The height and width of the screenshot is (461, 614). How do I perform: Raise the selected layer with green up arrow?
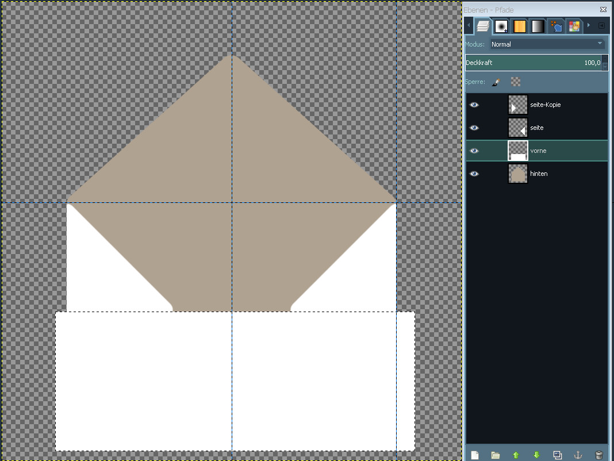[x=516, y=455]
